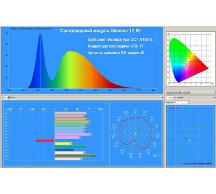Click the 'Уровень красного R9: минус 40' line
The width and height of the screenshot is (216, 194).
coord(117,53)
